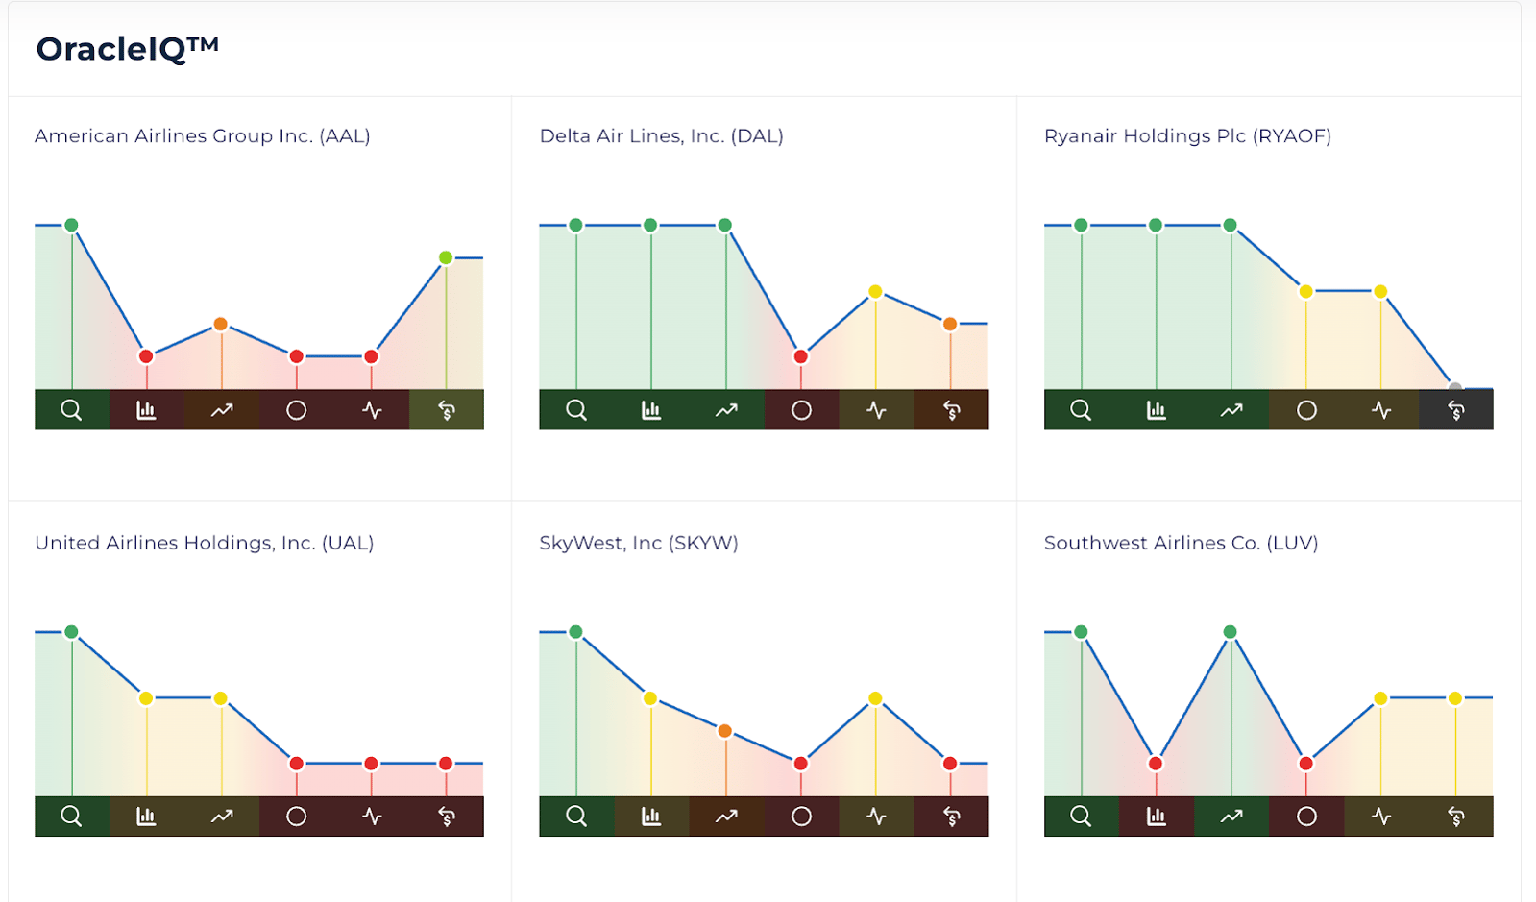Viewport: 1536px width, 902px height.
Task: Open Southwest Airlines Co. (LUV) title
Action: pyautogui.click(x=1181, y=543)
